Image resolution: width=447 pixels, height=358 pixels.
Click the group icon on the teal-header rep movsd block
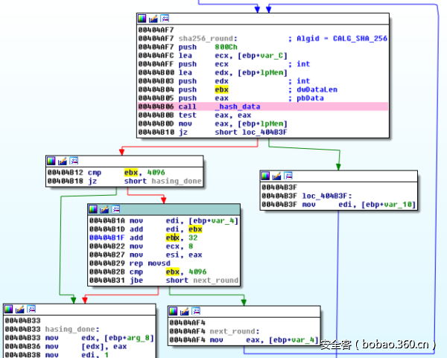click(x=115, y=210)
